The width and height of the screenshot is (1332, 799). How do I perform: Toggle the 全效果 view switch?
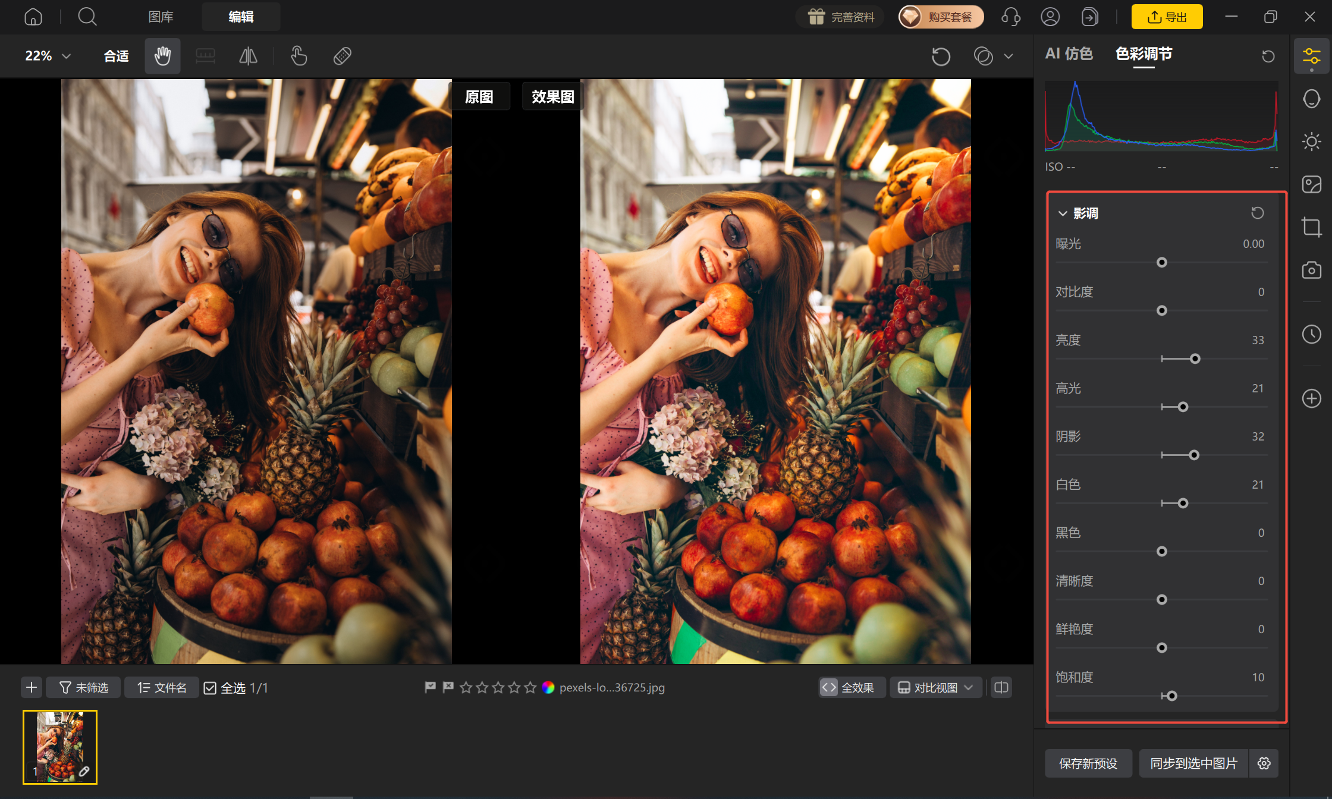(x=852, y=688)
